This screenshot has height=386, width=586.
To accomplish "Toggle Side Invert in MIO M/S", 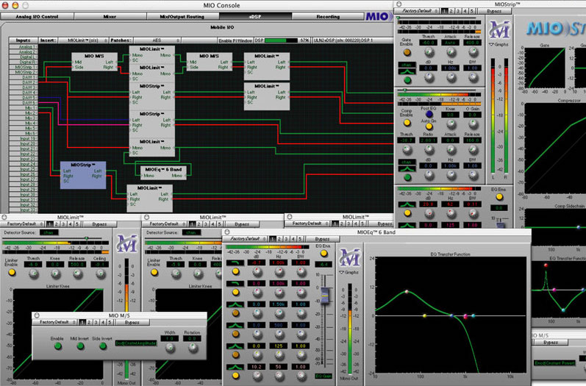I will [x=103, y=346].
